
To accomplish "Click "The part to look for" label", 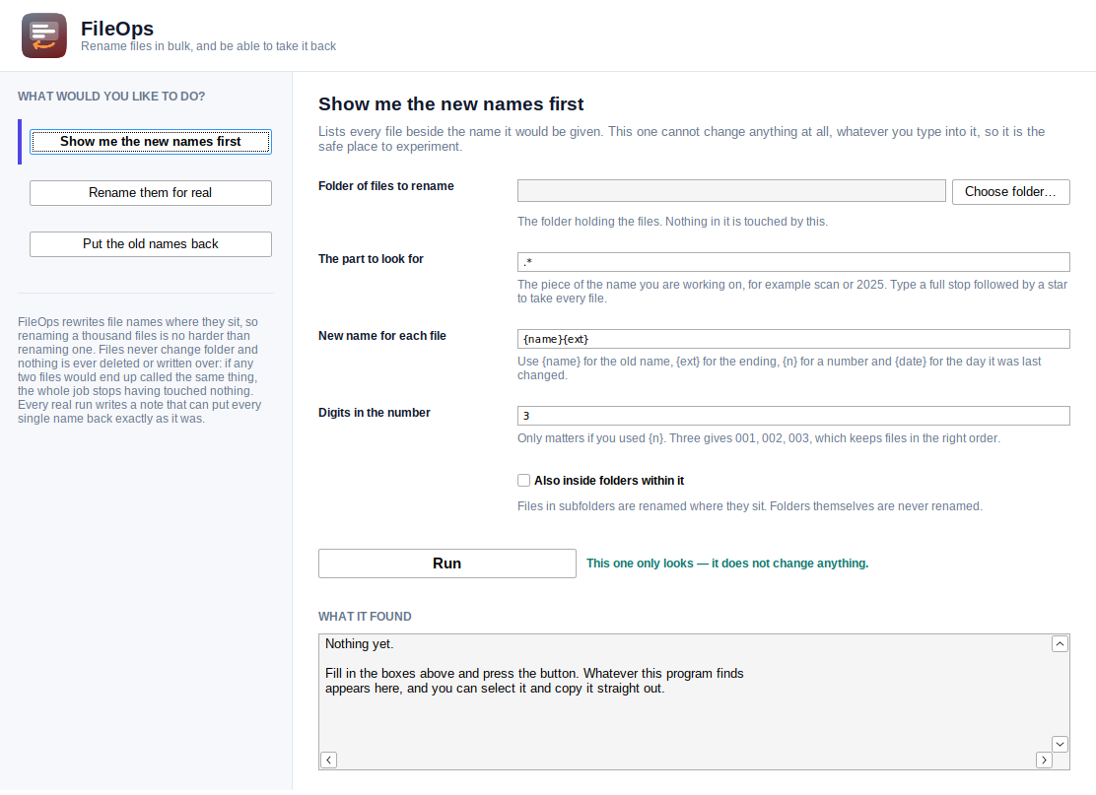I will (x=371, y=259).
